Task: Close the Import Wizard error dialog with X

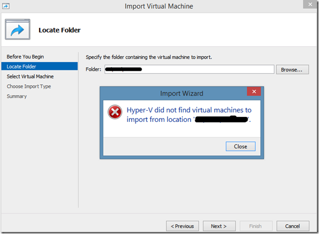Action: tap(254, 91)
